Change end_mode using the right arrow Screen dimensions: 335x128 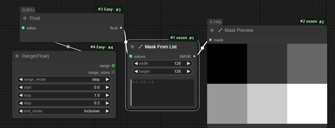(x=107, y=111)
